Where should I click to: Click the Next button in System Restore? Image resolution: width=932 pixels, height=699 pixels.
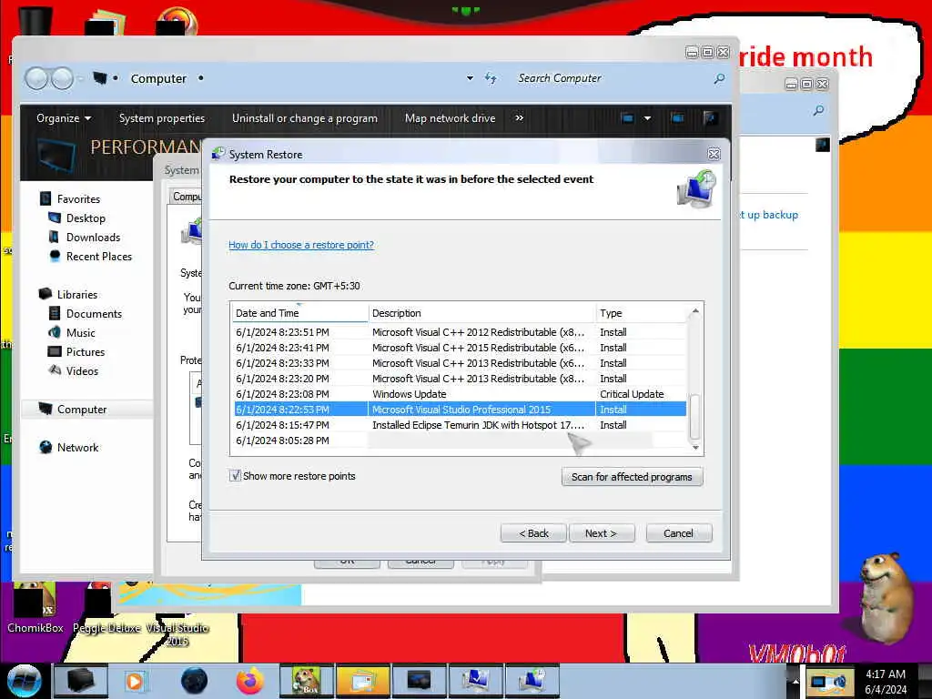(x=601, y=533)
